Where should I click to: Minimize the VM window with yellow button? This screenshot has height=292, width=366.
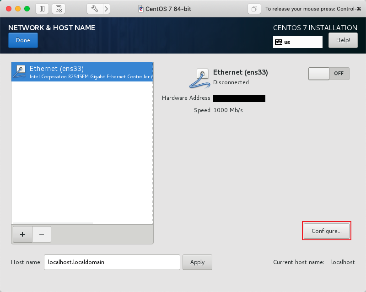pyautogui.click(x=18, y=9)
